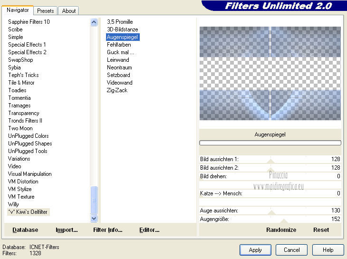Select the Toadies category
The image size is (347, 259).
17,90
